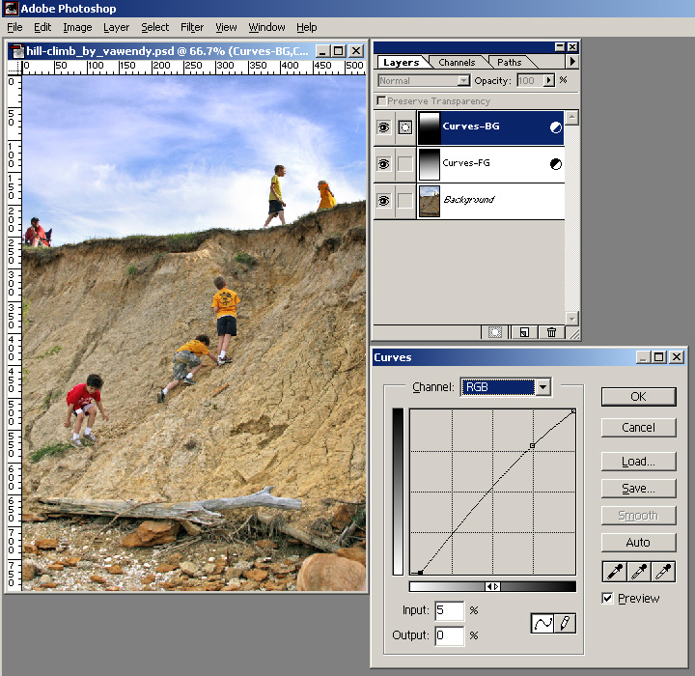Maximize the Curves dialog window
This screenshot has height=676, width=695.
[659, 356]
